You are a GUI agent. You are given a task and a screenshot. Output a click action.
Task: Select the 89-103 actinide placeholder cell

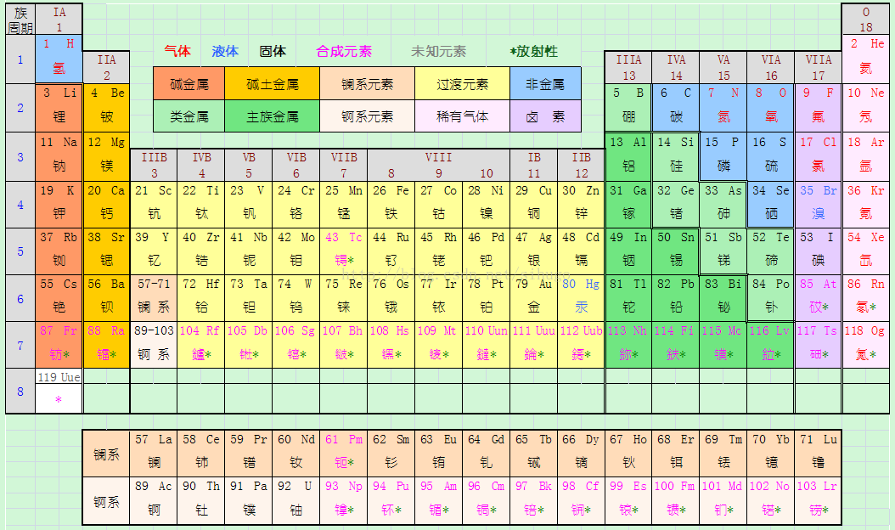(154, 345)
